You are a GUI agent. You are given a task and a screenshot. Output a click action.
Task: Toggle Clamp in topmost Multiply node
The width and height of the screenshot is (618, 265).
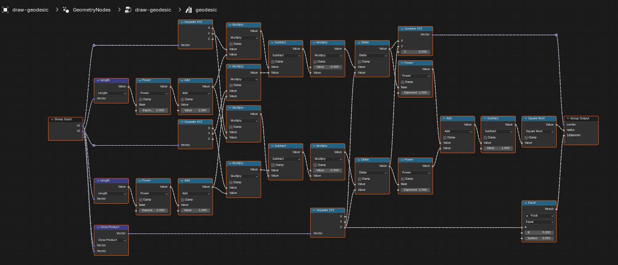(x=231, y=44)
